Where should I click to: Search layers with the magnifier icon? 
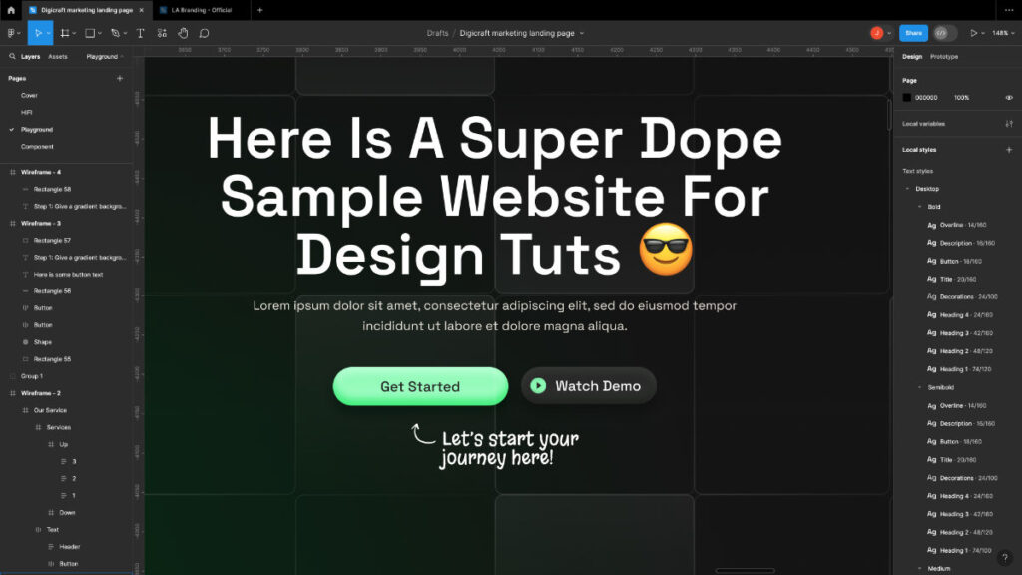(x=12, y=57)
